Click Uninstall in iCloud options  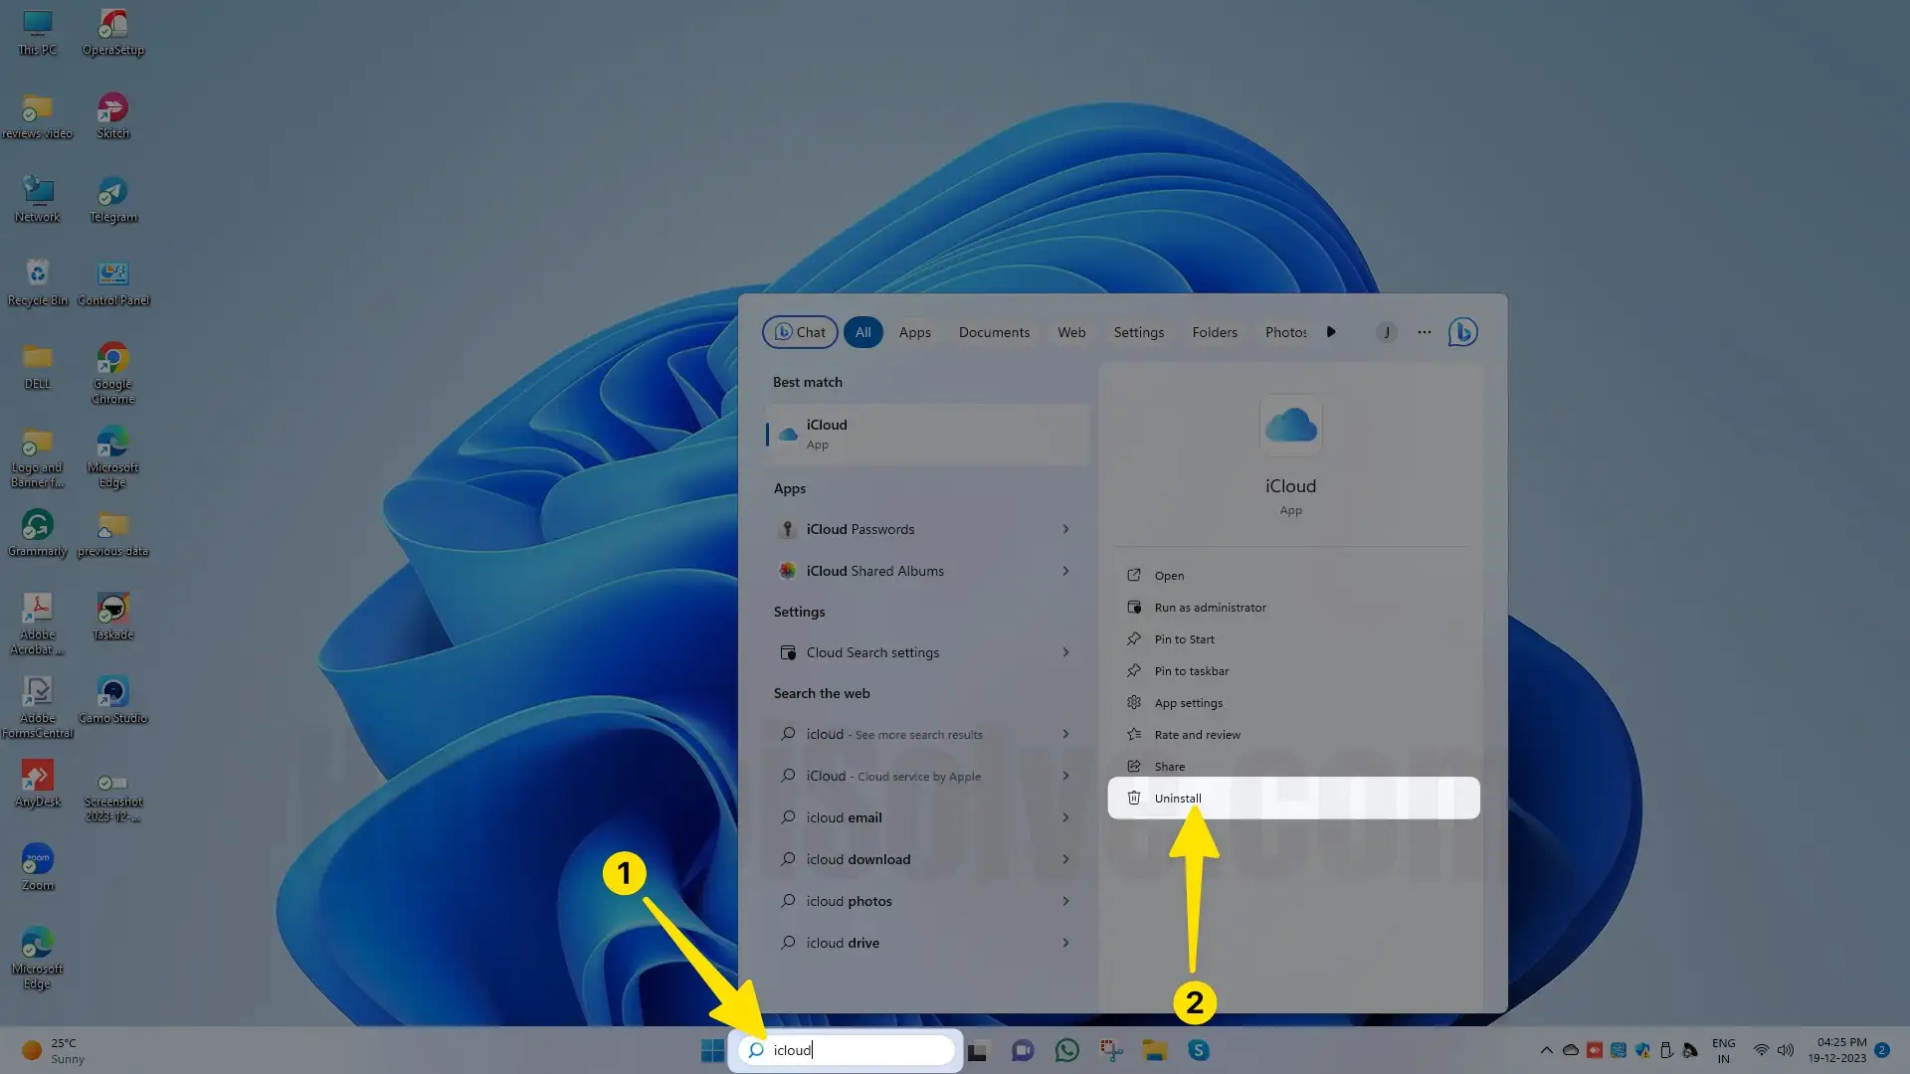(1178, 799)
